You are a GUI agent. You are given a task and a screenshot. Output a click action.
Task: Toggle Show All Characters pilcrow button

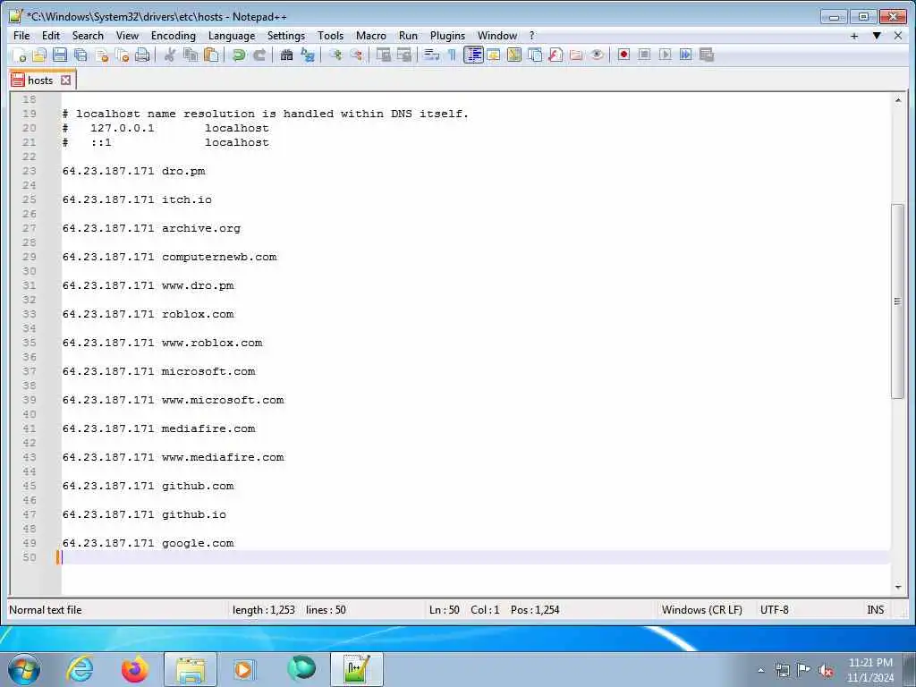pyautogui.click(x=452, y=55)
